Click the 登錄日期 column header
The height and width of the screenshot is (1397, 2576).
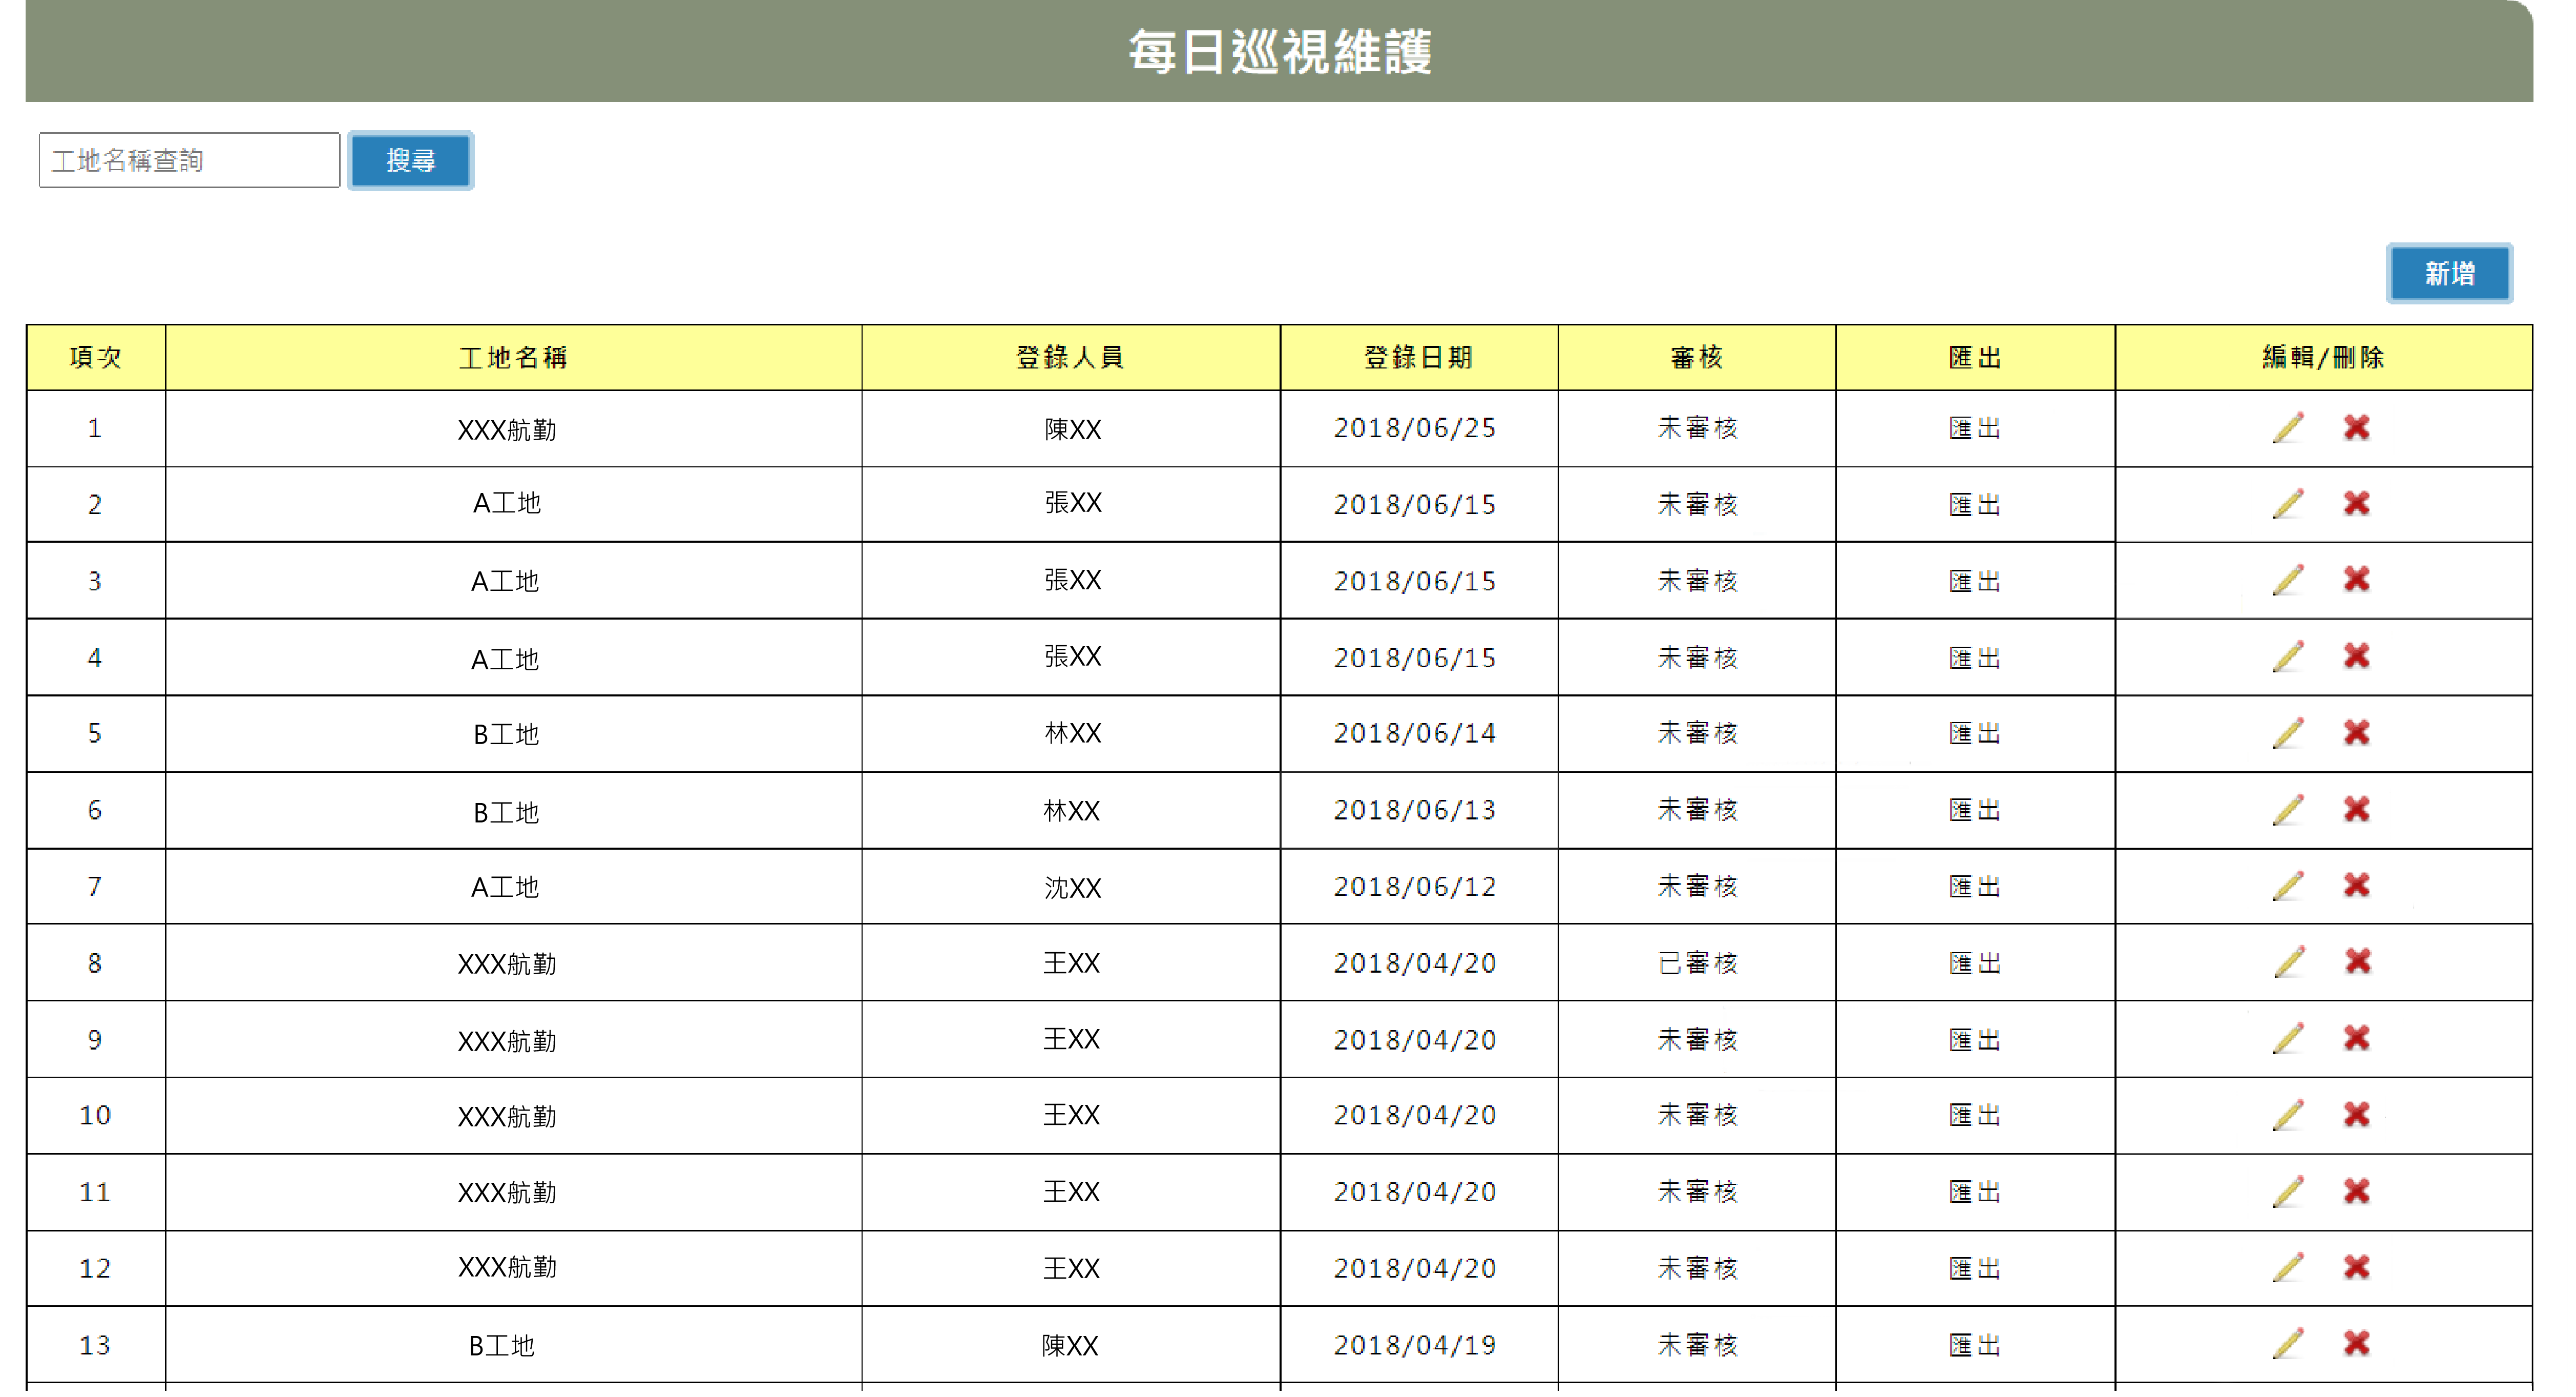click(1418, 357)
